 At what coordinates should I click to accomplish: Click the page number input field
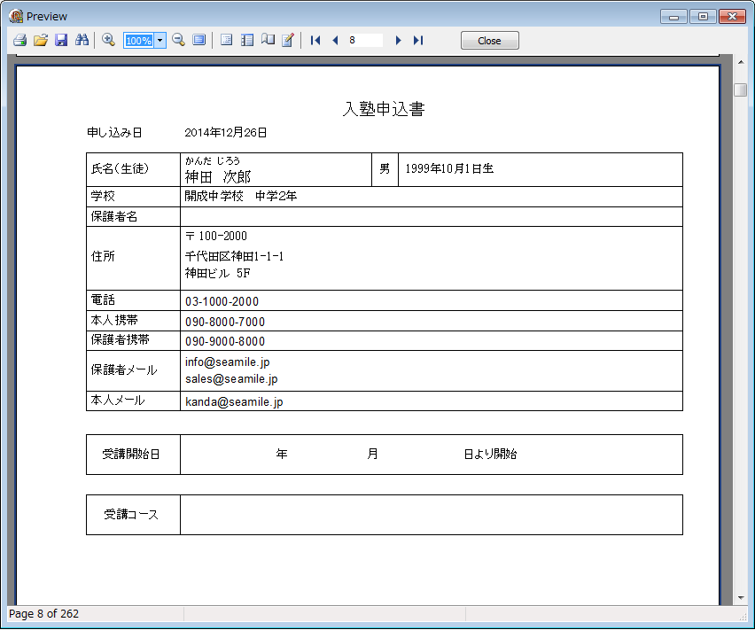pos(364,41)
